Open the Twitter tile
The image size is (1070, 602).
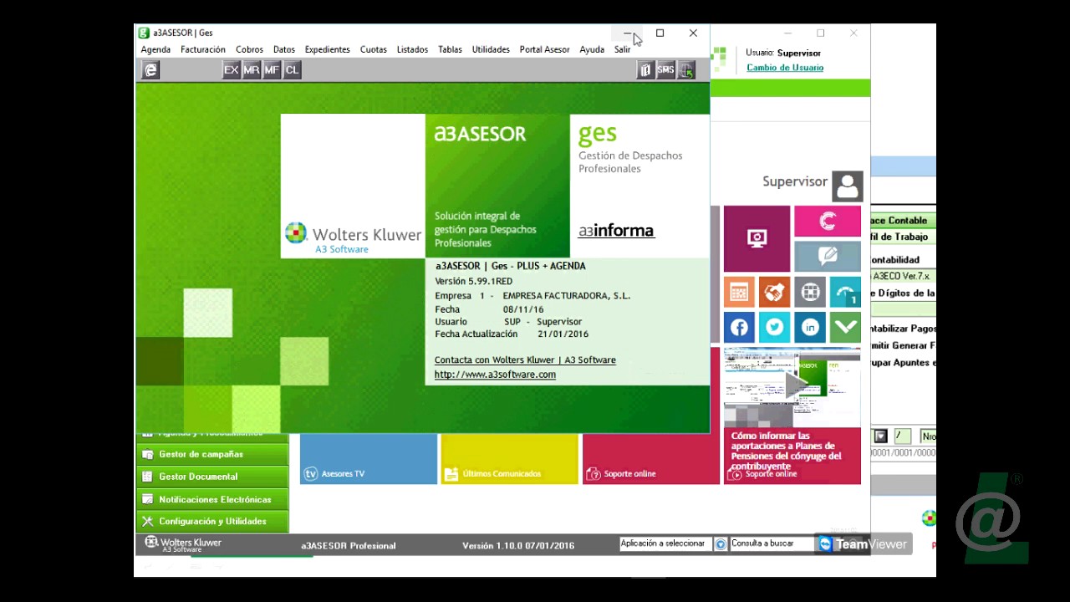tap(774, 328)
